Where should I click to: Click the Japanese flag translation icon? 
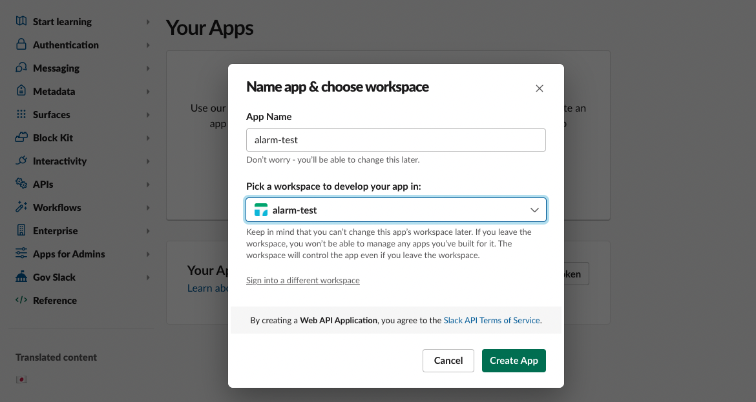(x=21, y=379)
